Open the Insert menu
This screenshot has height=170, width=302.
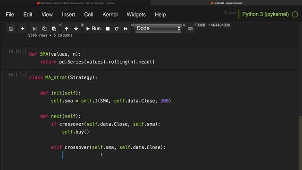[x=68, y=15]
